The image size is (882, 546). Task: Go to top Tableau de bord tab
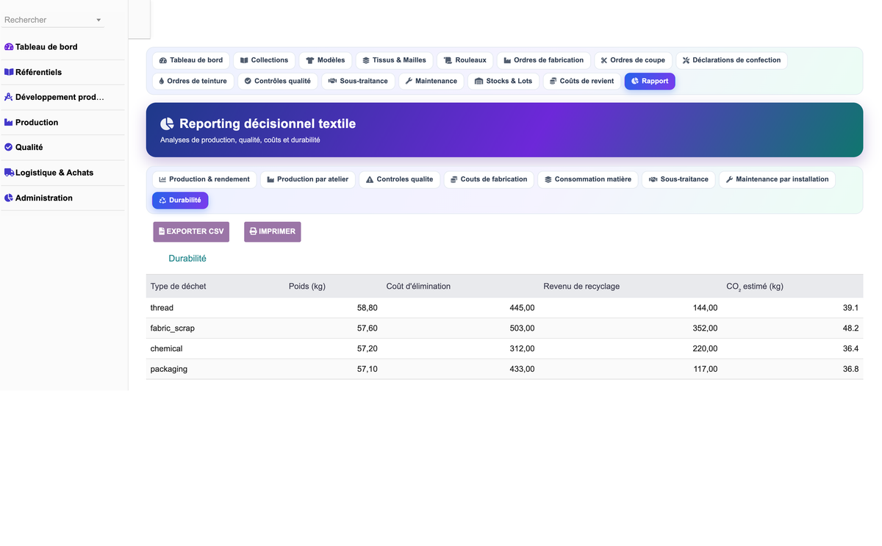tap(191, 60)
